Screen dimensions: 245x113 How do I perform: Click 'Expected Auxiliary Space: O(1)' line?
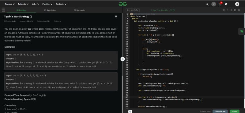point(20,99)
